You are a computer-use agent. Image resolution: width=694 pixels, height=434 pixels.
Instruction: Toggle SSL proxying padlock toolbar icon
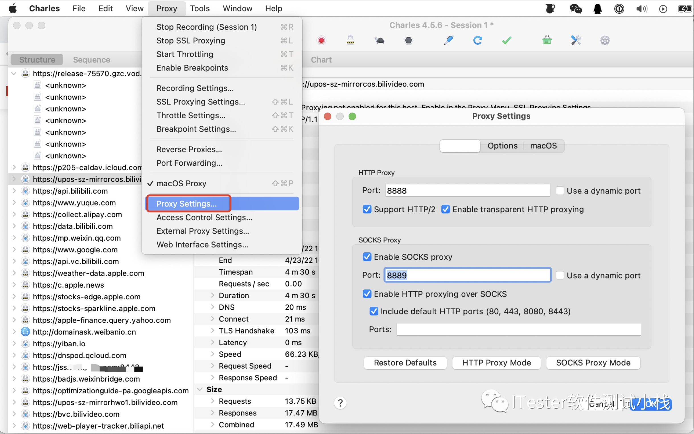(x=350, y=40)
